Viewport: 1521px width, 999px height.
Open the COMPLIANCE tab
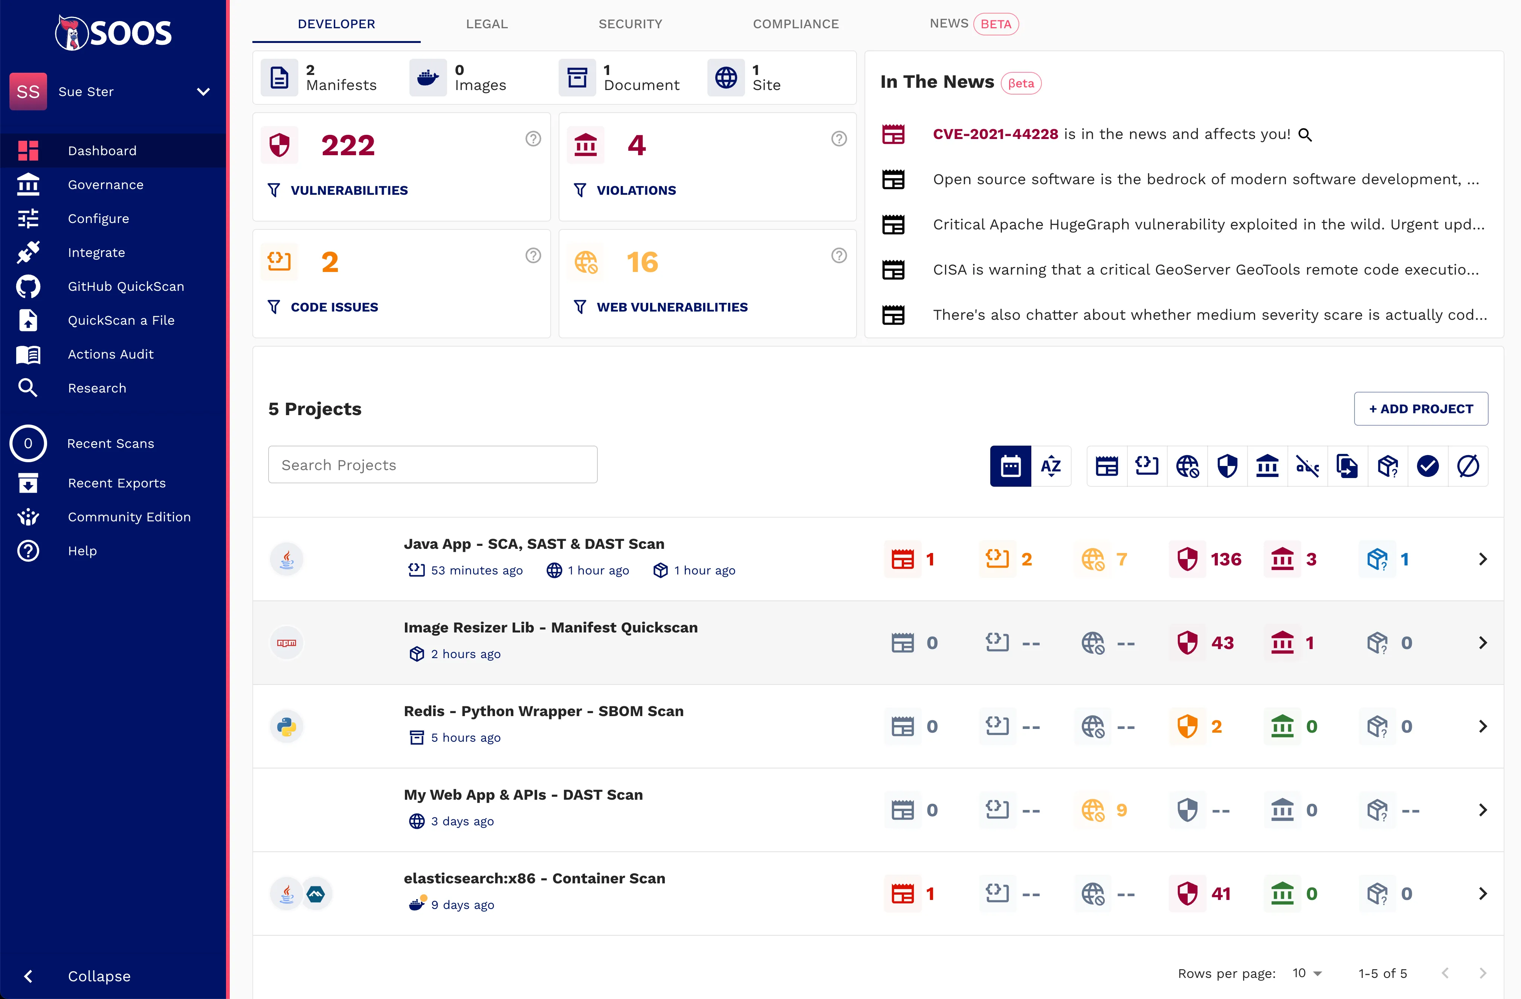pos(796,24)
